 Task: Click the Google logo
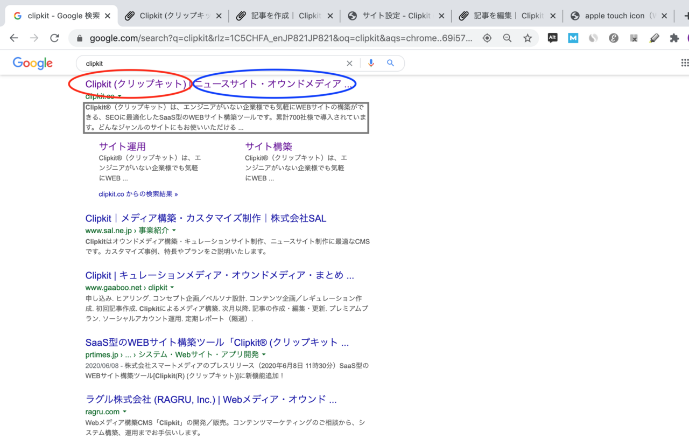(32, 63)
